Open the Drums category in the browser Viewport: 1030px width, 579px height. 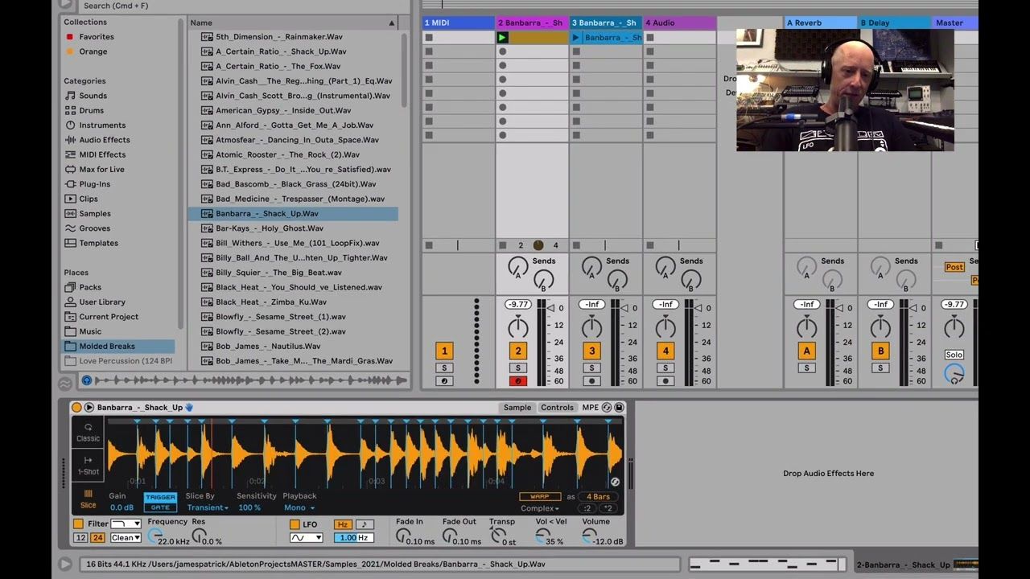[x=93, y=110]
